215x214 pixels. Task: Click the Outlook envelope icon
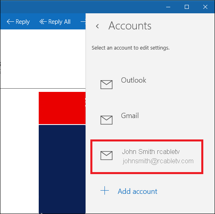click(x=106, y=85)
